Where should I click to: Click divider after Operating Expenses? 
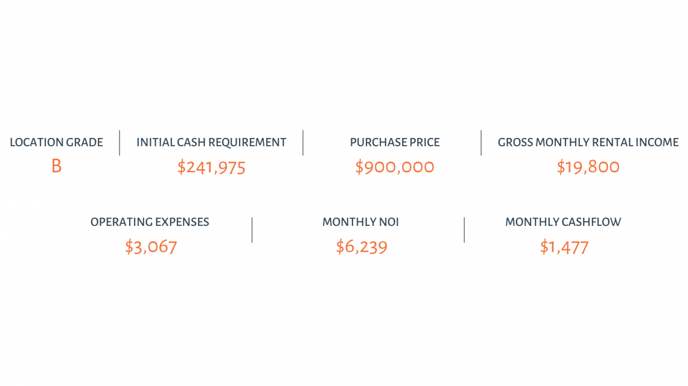coord(252,230)
